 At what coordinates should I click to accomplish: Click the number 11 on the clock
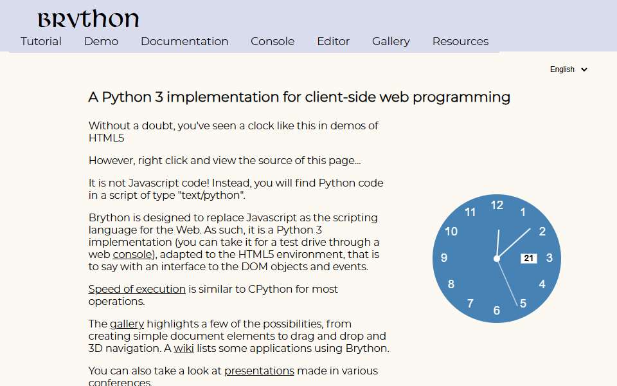pos(470,212)
